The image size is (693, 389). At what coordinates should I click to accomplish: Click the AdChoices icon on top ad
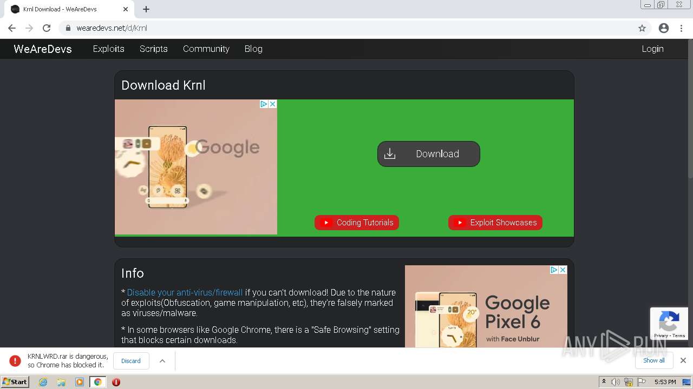point(264,104)
